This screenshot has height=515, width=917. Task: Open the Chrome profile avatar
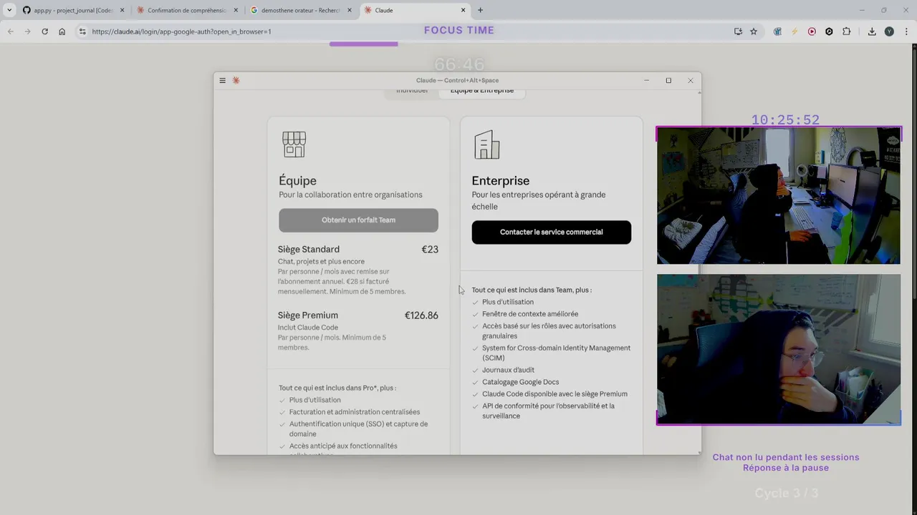[x=889, y=31]
